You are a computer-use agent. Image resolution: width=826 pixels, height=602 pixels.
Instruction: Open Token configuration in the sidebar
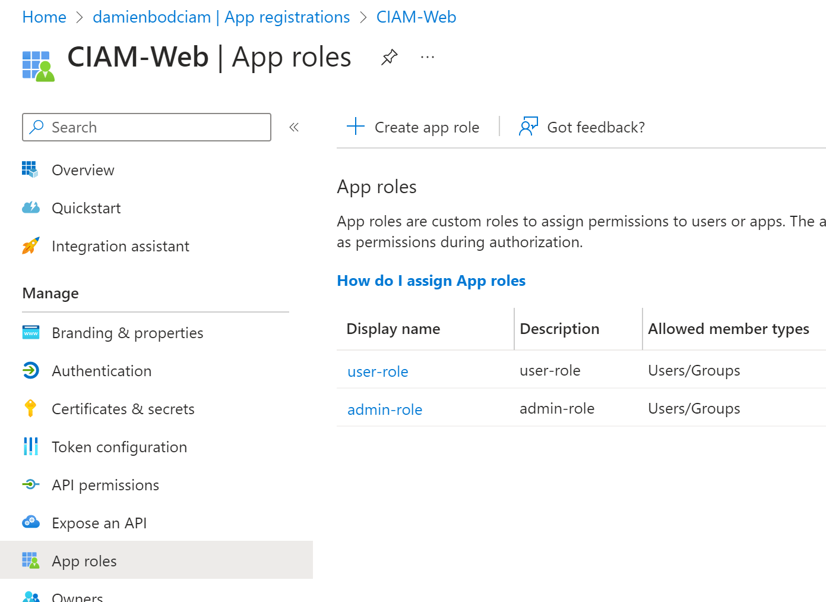tap(119, 447)
